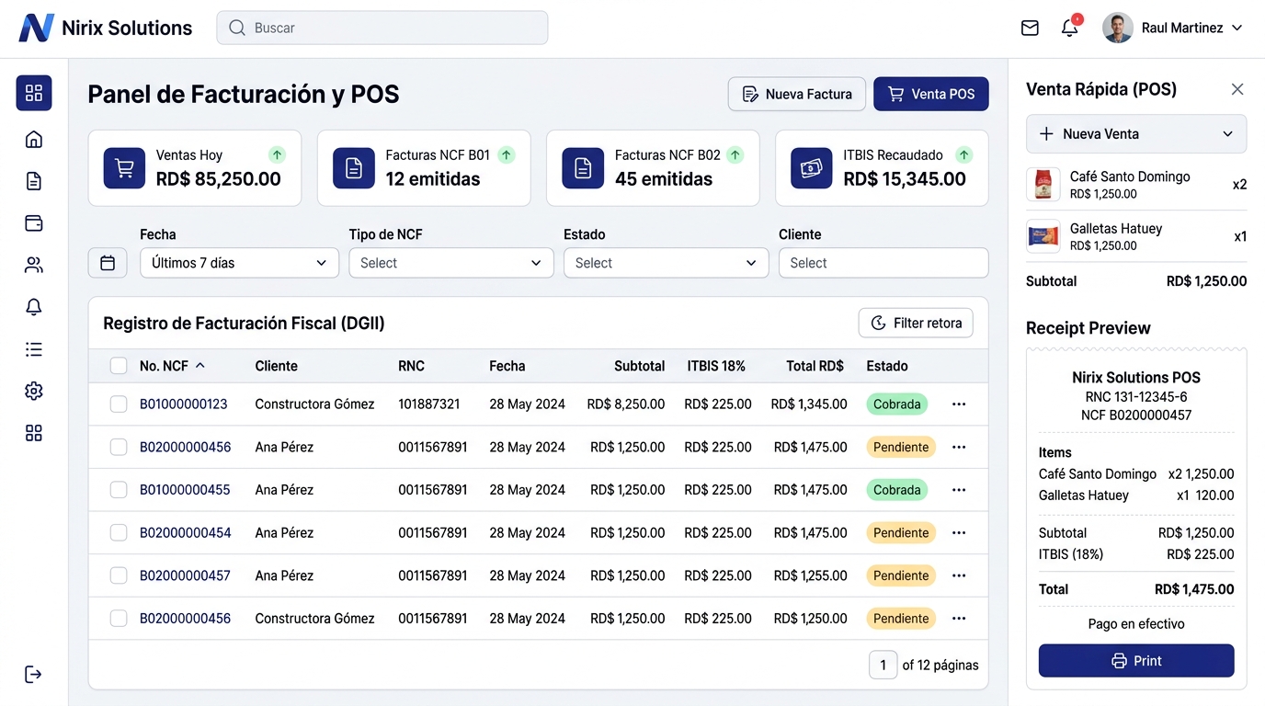The image size is (1265, 706).
Task: Open the home icon in the sidebar
Action: point(34,140)
